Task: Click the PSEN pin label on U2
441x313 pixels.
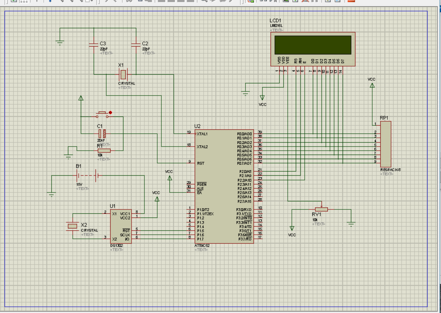Action: [201, 184]
